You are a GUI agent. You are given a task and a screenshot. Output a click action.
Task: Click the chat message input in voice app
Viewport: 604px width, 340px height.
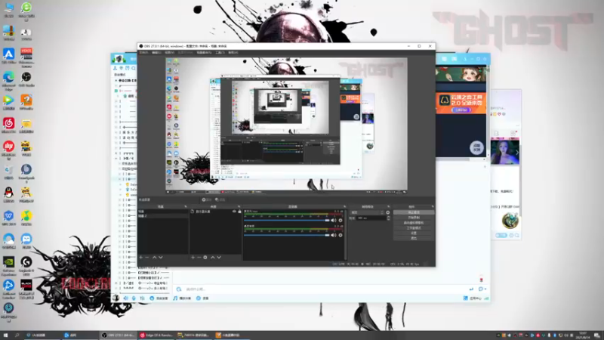pos(324,289)
